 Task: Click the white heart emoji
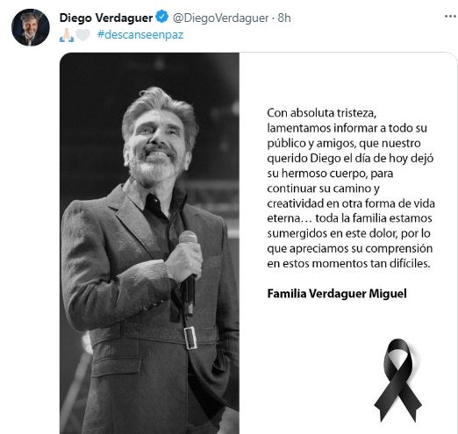tap(83, 35)
